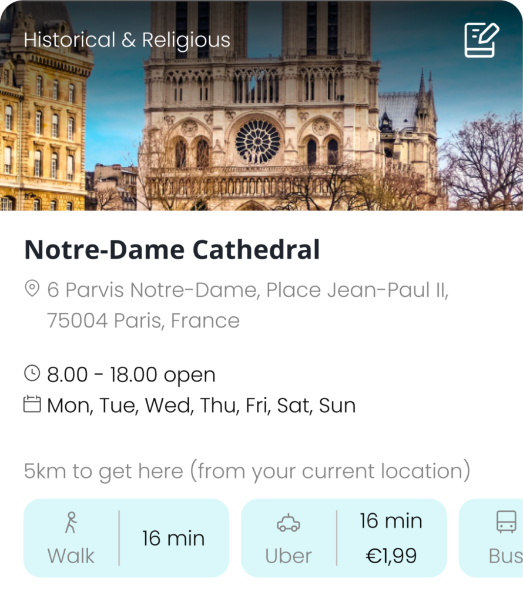Click the Mon through Sun days list

tap(201, 405)
